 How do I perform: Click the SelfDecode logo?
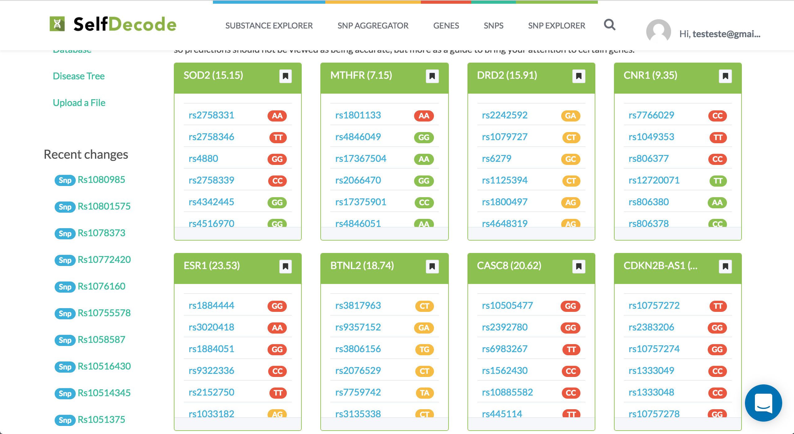pos(113,24)
